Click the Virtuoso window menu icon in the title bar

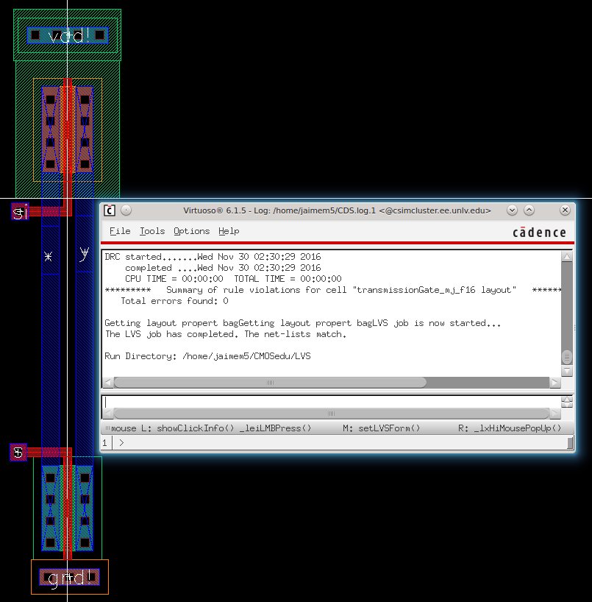click(x=110, y=210)
